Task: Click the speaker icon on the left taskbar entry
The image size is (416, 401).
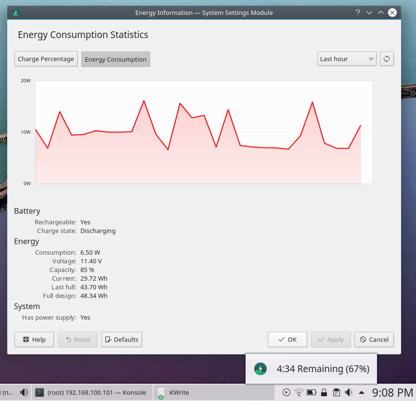Action: click(24, 392)
